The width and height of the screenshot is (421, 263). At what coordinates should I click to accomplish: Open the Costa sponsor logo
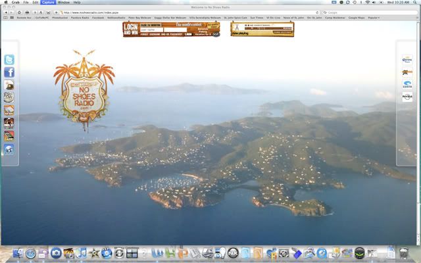point(407,85)
